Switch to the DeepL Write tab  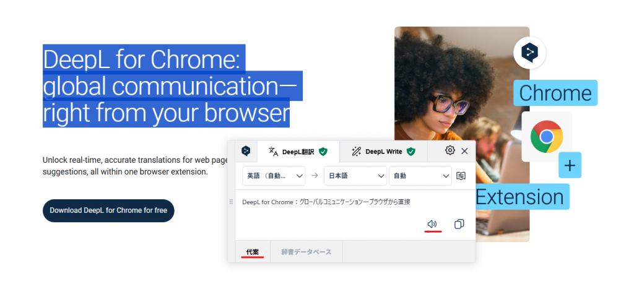tap(383, 151)
